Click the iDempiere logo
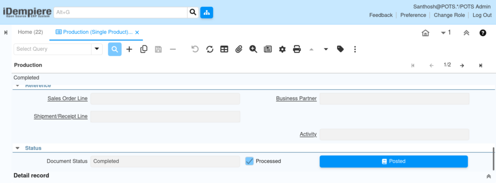The width and height of the screenshot is (496, 183). 27,12
